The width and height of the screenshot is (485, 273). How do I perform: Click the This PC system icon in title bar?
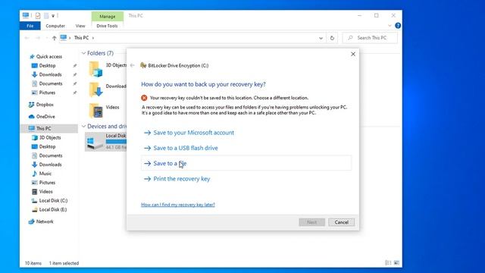pos(26,15)
